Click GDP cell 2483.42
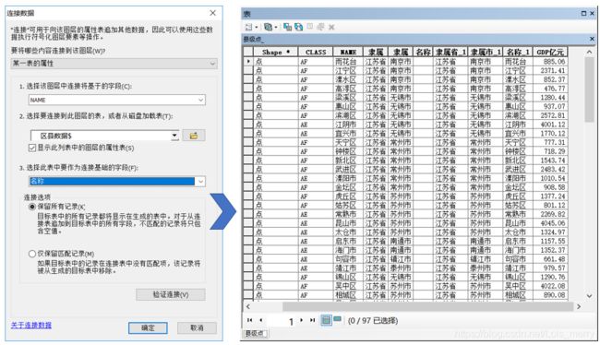This screenshot has width=600, height=345. [550, 170]
